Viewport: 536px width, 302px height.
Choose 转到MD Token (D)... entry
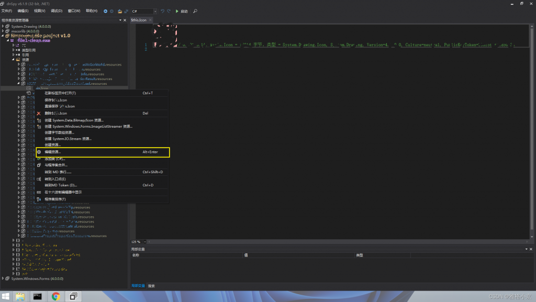102,185
